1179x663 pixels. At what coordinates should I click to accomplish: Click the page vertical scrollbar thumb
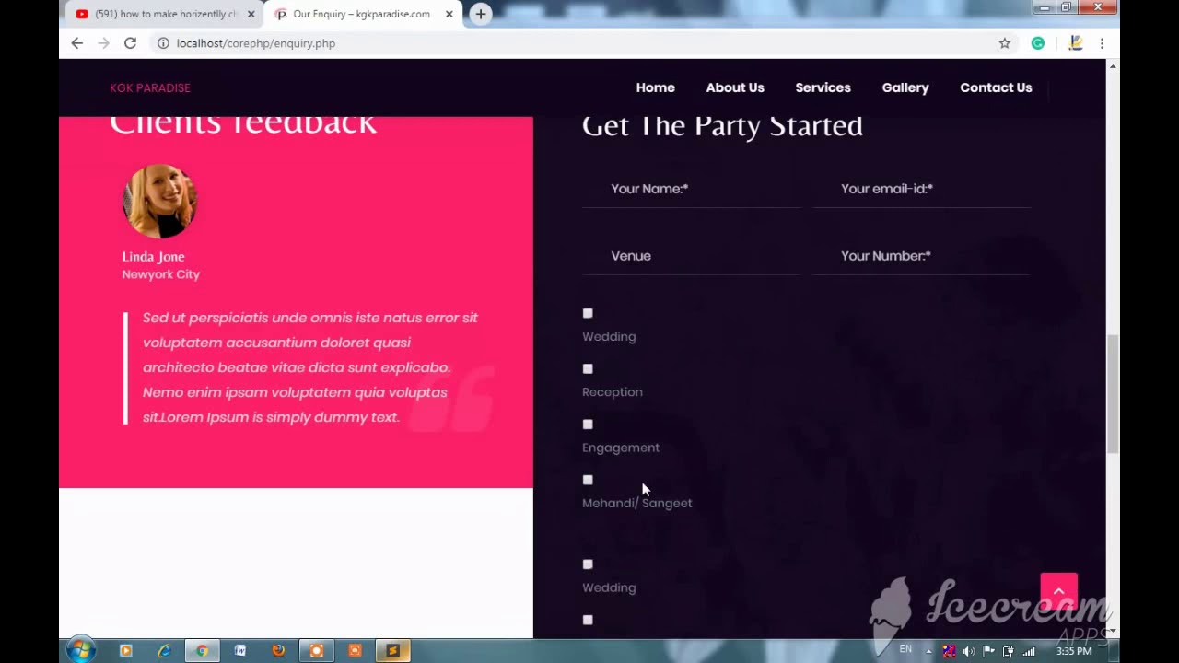[x=1113, y=393]
